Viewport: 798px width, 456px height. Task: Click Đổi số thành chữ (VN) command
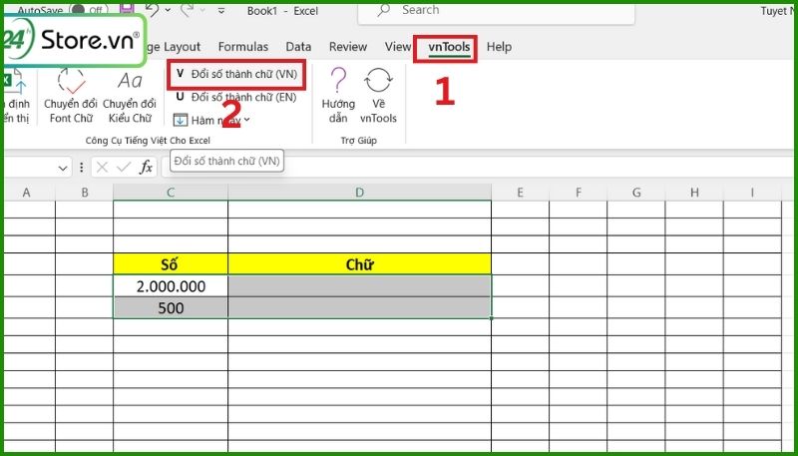(x=236, y=74)
